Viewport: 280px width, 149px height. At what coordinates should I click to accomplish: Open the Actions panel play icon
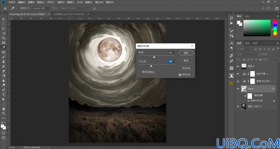(x=232, y=23)
